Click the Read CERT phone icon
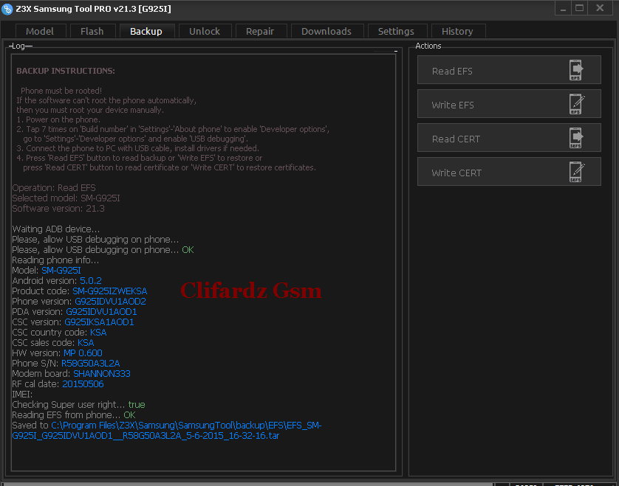The height and width of the screenshot is (486, 619). (x=576, y=138)
